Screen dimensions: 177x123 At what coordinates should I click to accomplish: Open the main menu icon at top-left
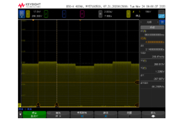(x=22, y=14)
